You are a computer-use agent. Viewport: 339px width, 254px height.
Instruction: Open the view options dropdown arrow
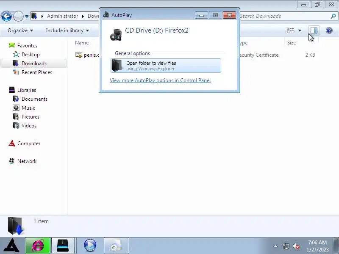(300, 30)
